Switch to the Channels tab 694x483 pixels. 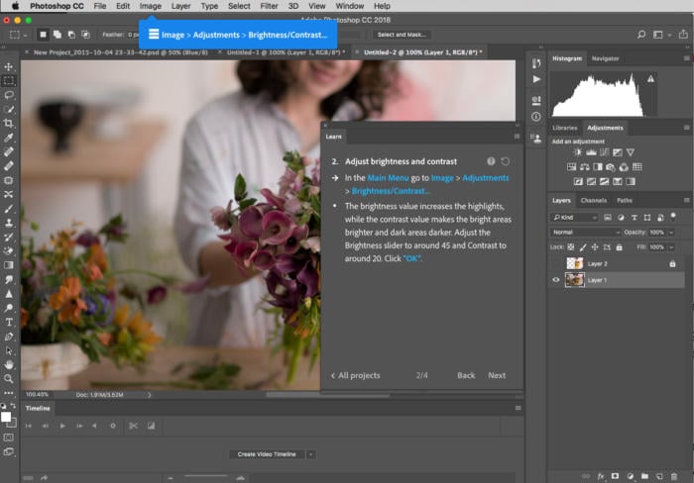[x=594, y=200]
